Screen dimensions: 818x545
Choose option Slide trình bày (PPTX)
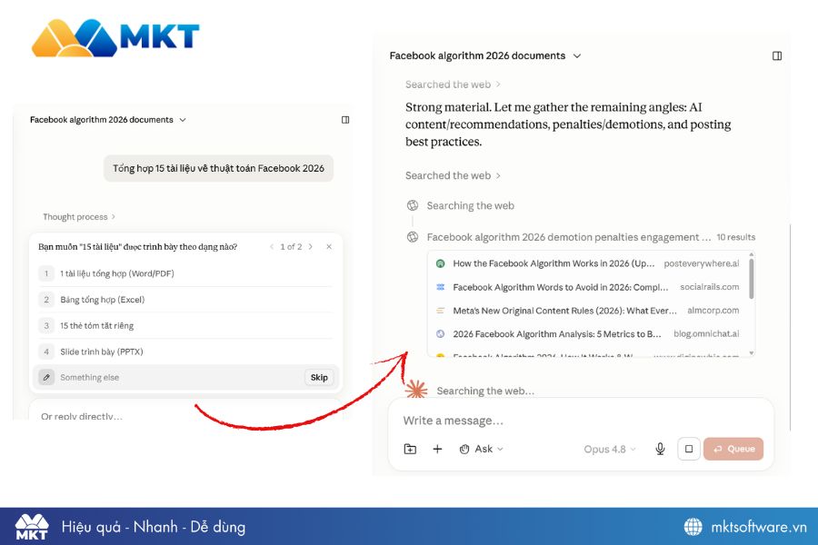click(x=185, y=352)
